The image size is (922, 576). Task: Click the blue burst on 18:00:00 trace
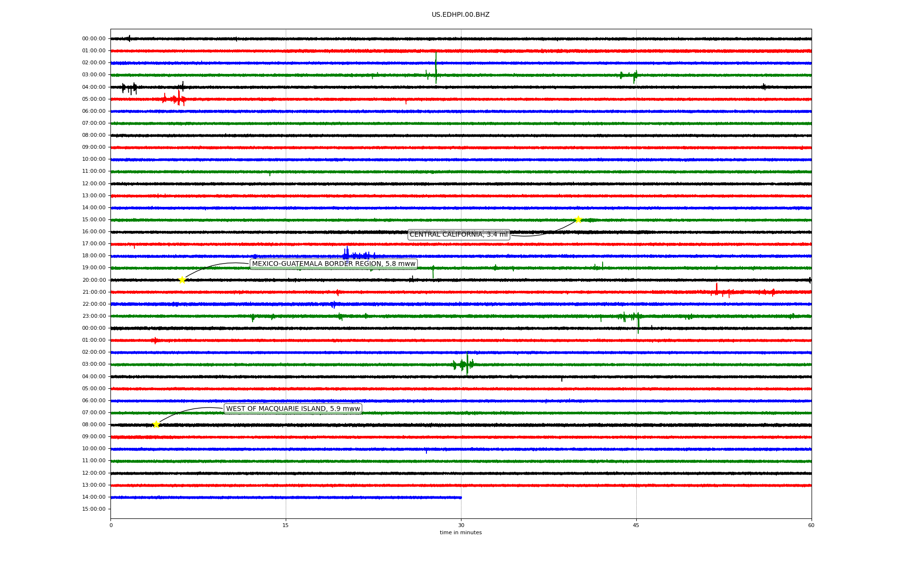pos(347,254)
